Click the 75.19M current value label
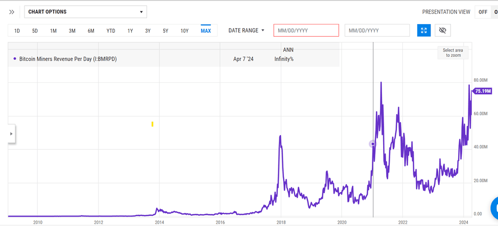 (x=483, y=91)
